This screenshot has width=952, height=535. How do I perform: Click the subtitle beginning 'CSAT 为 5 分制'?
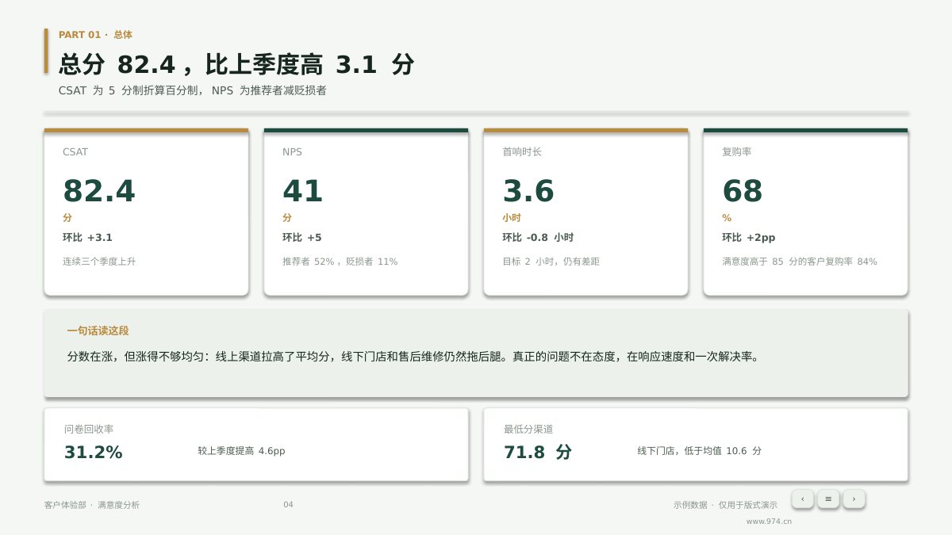193,90
